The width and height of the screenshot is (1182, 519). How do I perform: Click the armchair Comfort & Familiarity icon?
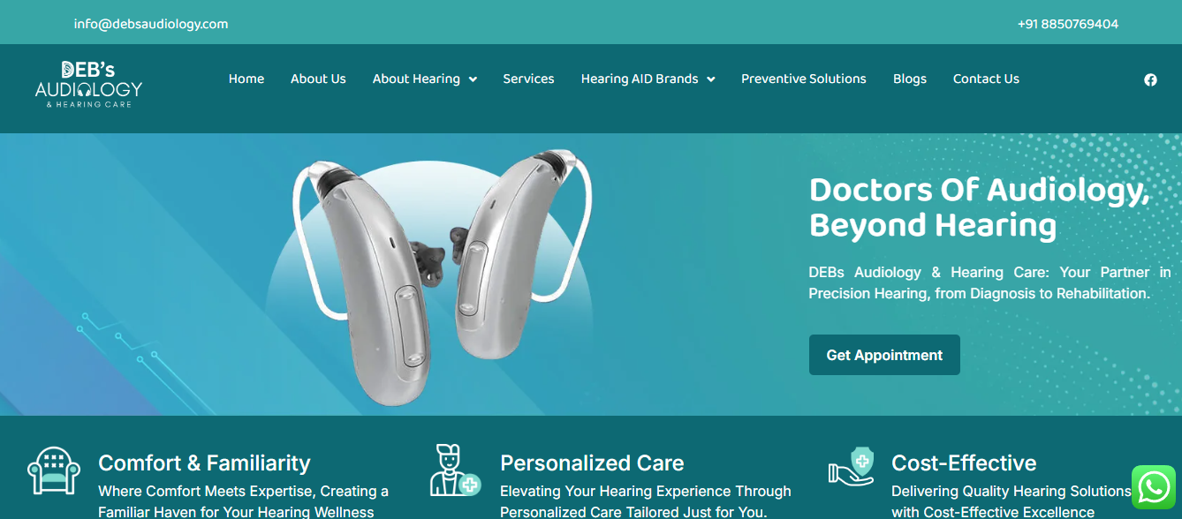pos(54,470)
